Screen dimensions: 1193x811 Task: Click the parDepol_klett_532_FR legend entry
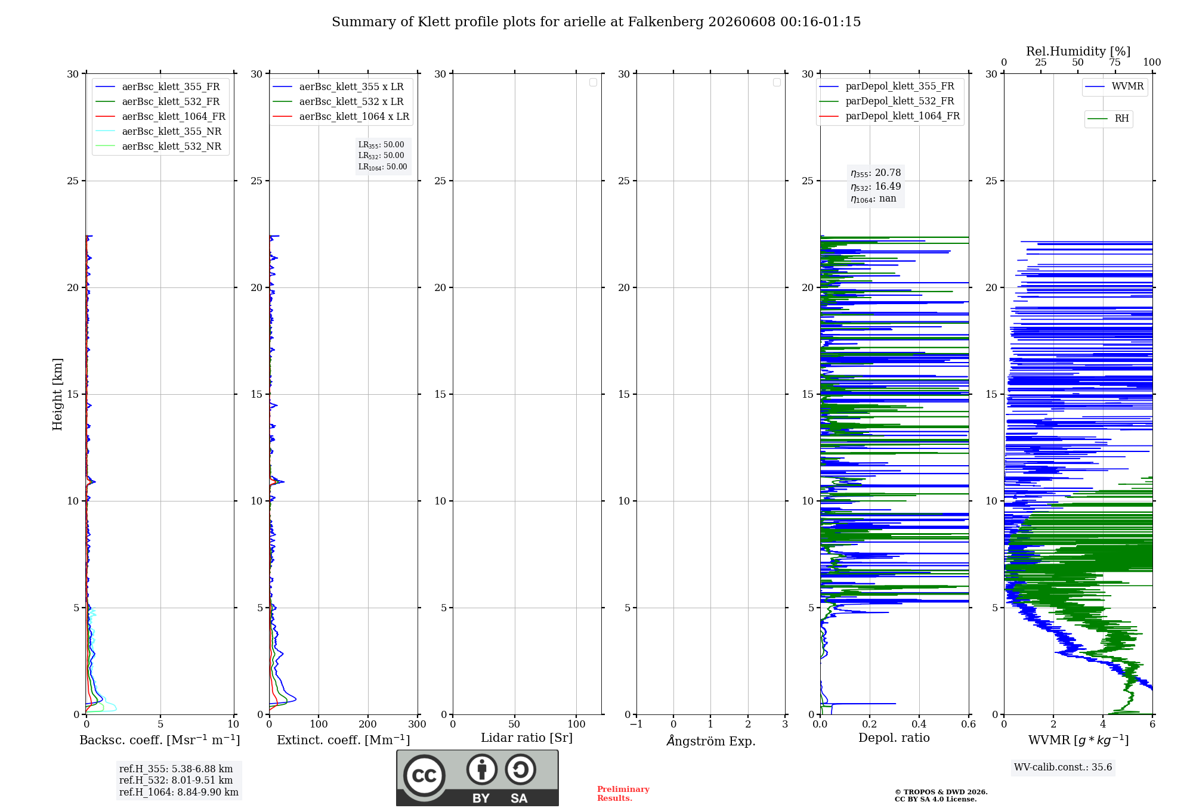pos(887,101)
